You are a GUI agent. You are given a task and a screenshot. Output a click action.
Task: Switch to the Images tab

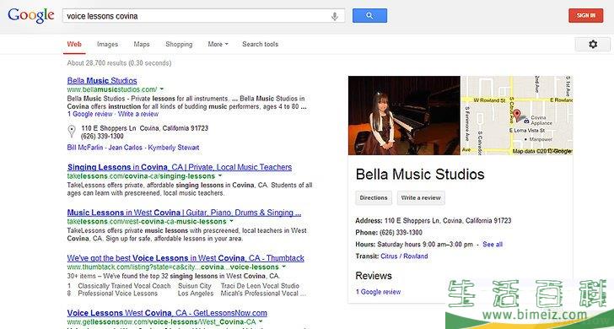click(x=107, y=44)
